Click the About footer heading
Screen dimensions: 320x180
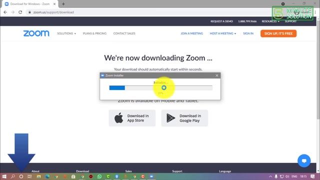pyautogui.click(x=35, y=171)
